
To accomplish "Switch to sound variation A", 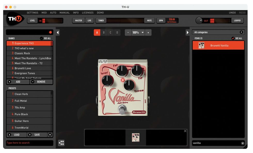I will coord(97,33).
